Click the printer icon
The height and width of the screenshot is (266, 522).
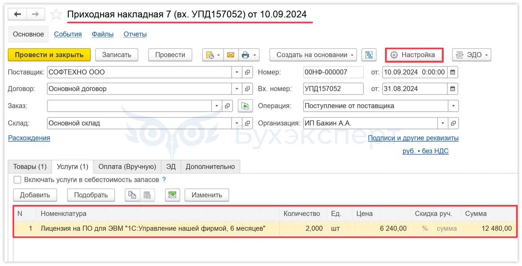click(245, 55)
